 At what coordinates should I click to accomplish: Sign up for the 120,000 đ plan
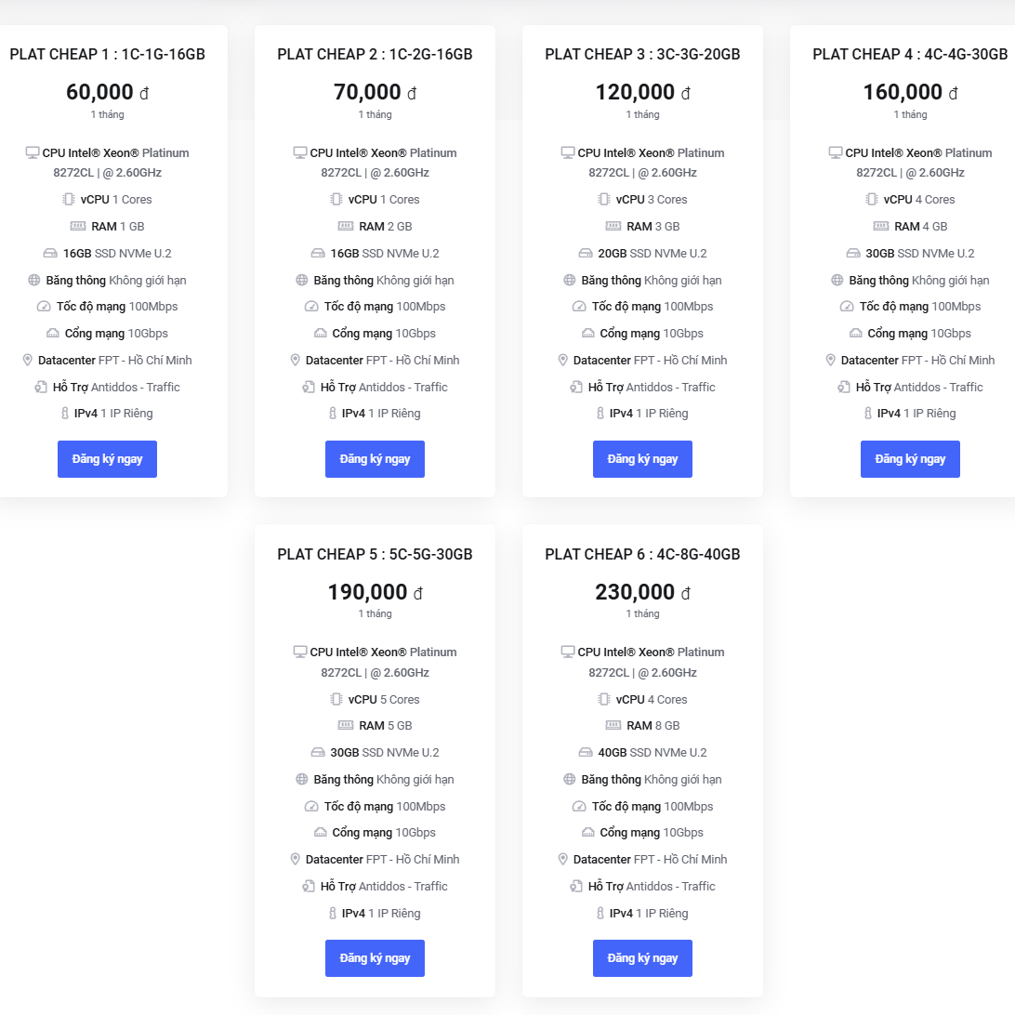643,459
